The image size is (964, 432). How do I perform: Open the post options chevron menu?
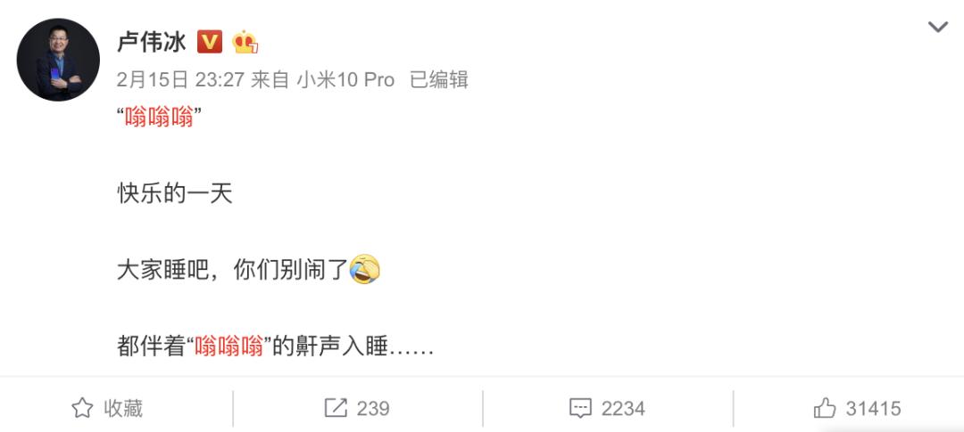(937, 27)
